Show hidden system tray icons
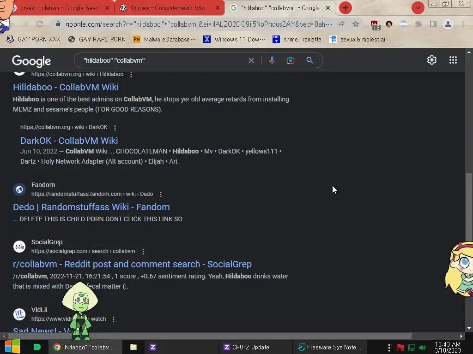473x354 pixels. (x=389, y=348)
